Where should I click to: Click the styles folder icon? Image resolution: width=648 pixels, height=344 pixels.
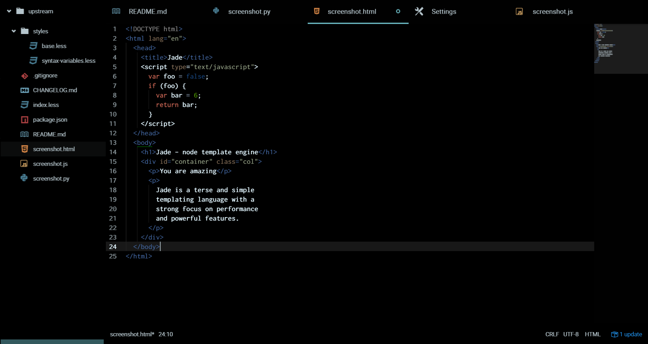click(x=25, y=31)
